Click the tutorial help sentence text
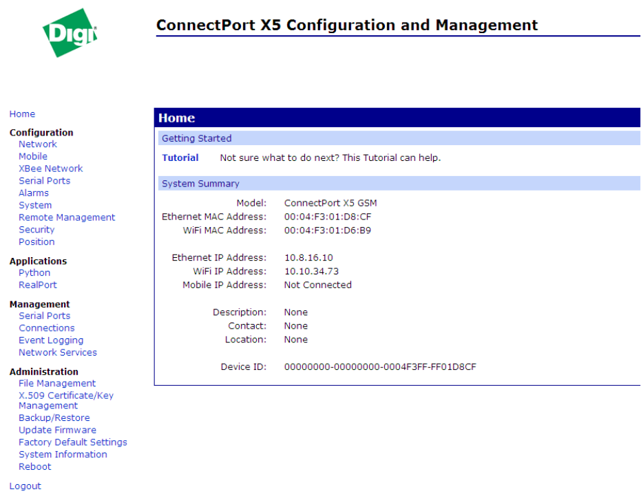 point(330,158)
